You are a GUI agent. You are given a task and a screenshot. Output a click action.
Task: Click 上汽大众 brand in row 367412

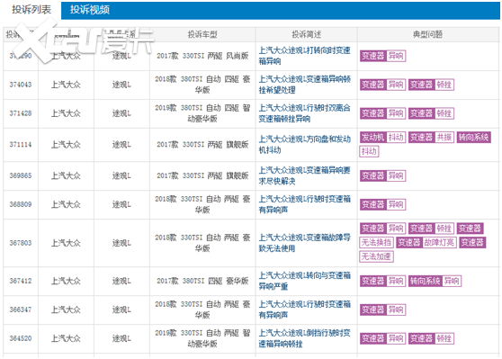coord(66,281)
